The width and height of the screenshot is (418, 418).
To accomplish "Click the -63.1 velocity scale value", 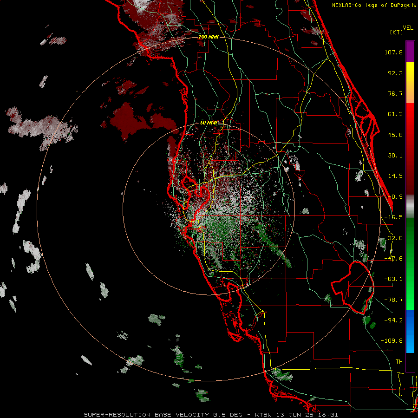I will [393, 279].
